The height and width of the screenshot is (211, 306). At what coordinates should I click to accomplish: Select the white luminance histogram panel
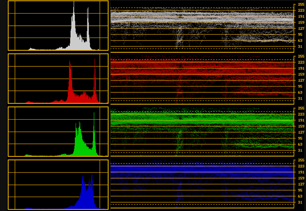pyautogui.click(x=58, y=25)
